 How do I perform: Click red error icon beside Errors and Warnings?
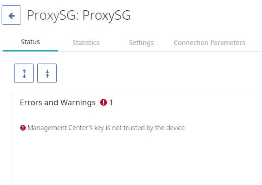[x=103, y=102]
